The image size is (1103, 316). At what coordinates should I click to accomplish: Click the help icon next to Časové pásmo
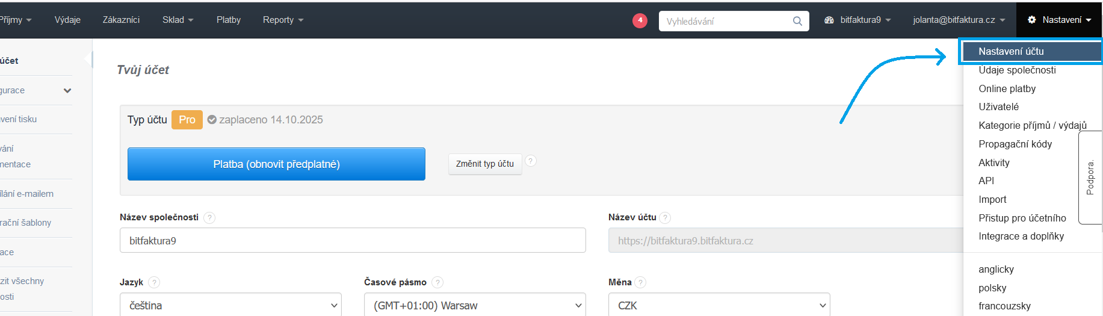pos(437,282)
